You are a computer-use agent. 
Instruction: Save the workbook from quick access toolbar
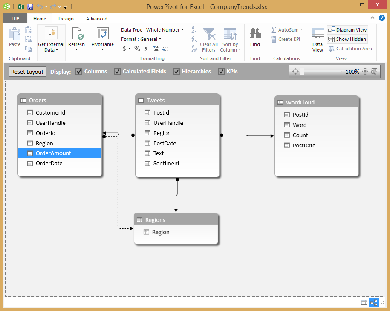click(30, 7)
